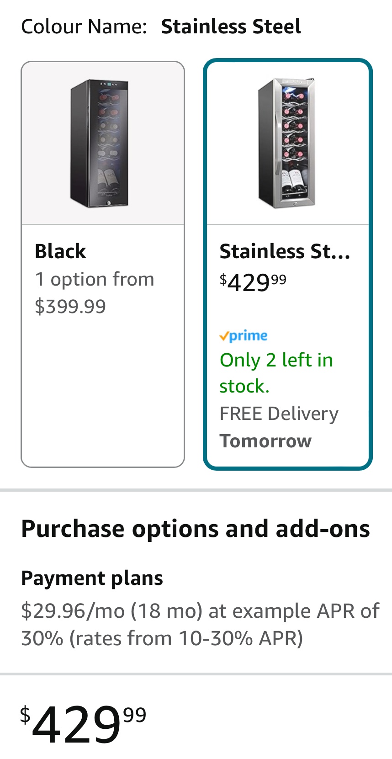
Task: Click the "Black" label text
Action: [60, 251]
